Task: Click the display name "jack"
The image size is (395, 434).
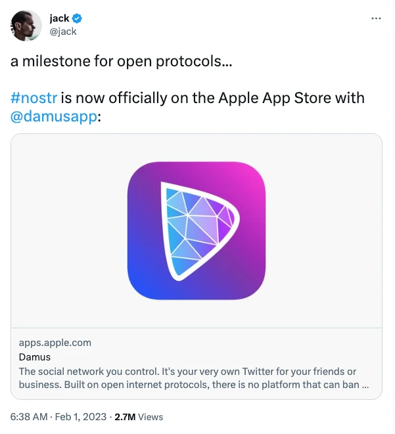Action: tap(59, 18)
